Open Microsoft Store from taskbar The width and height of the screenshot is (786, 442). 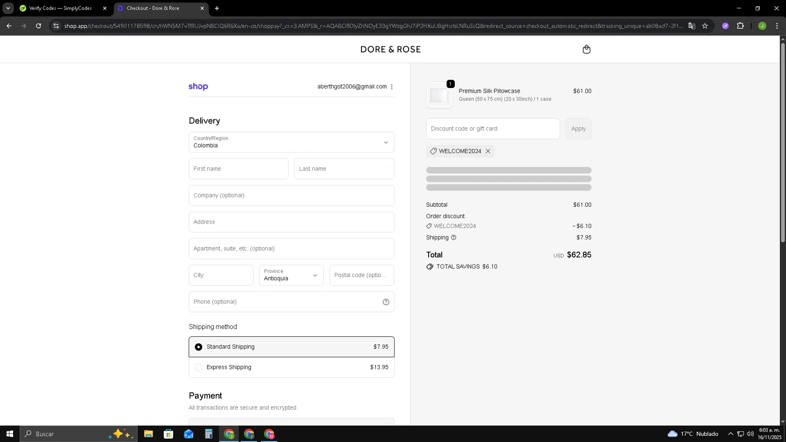[168, 434]
